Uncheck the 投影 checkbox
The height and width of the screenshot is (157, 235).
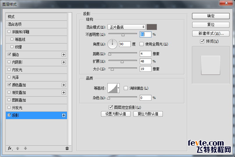tap(9, 115)
